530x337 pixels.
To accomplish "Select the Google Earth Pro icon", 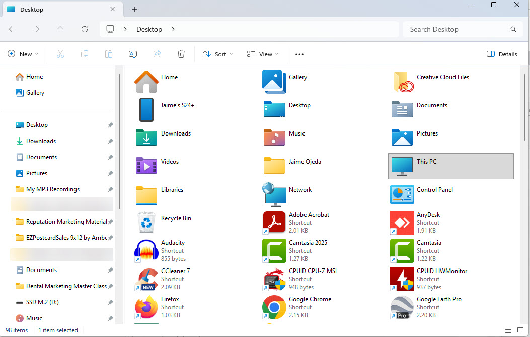I will click(402, 307).
